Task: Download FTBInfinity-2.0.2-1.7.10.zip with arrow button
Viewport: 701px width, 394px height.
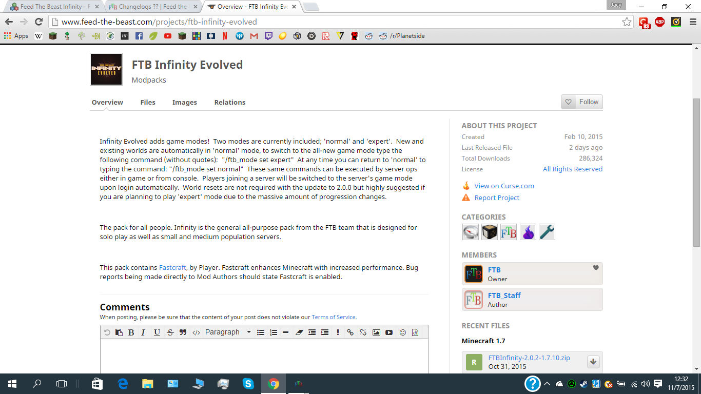Action: [x=593, y=362]
